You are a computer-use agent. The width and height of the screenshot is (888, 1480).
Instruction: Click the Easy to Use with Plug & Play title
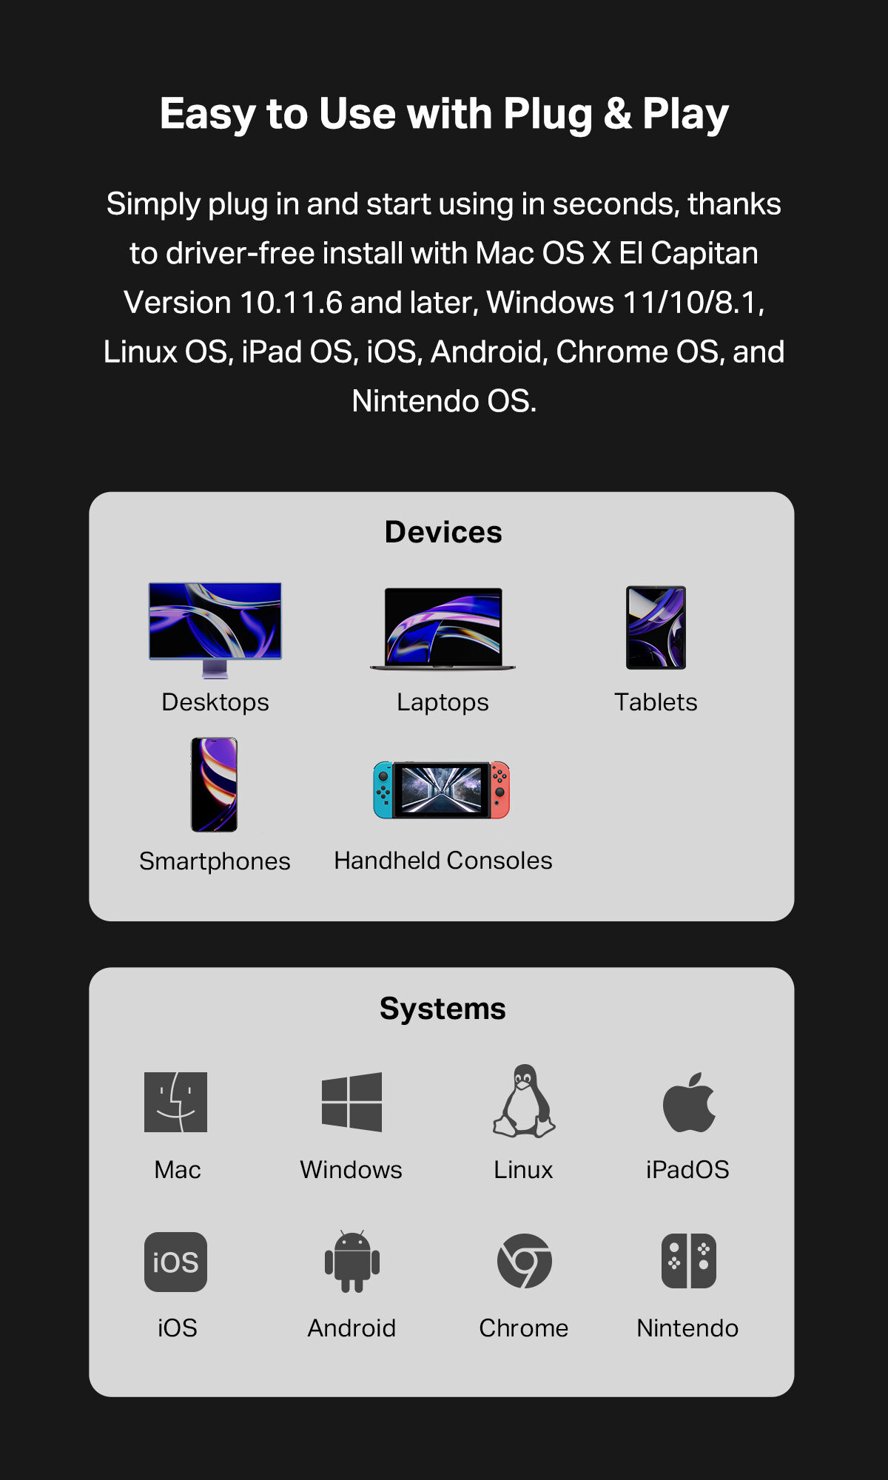[444, 114]
